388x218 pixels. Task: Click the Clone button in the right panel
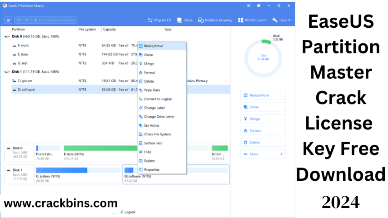[x=263, y=107]
